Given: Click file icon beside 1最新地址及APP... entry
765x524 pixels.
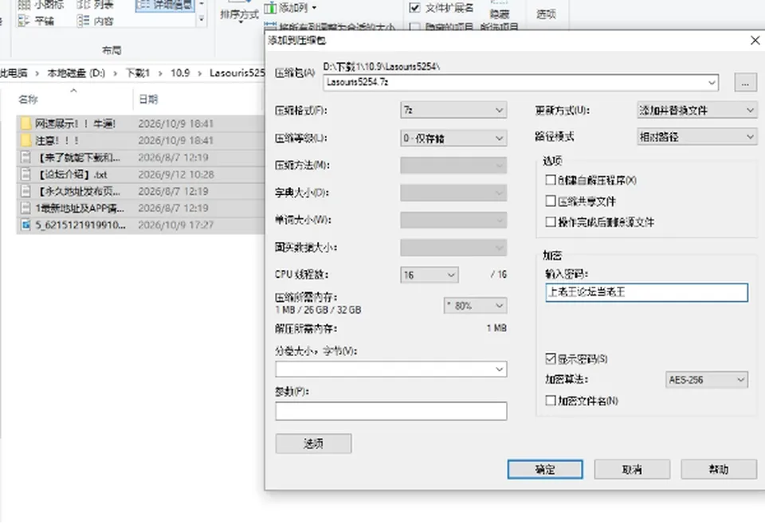Looking at the screenshot, I should point(25,208).
